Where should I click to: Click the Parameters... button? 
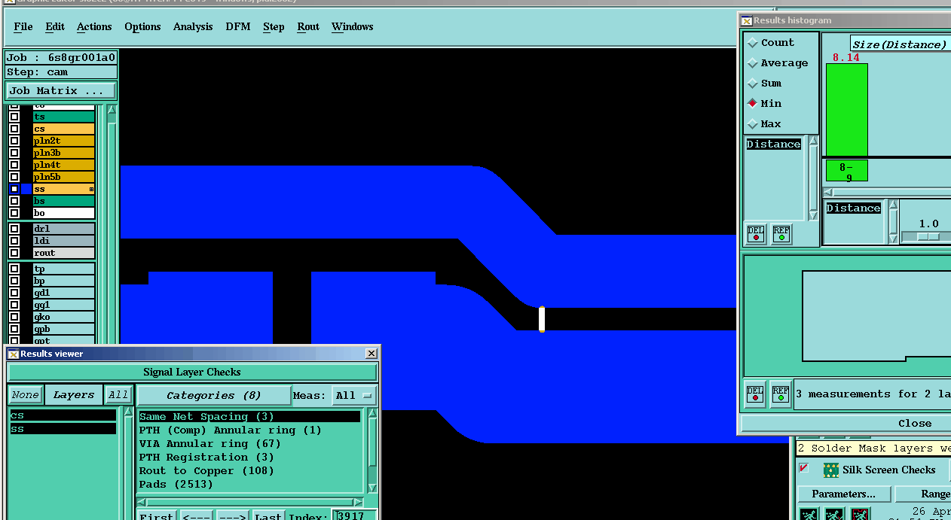pyautogui.click(x=843, y=494)
